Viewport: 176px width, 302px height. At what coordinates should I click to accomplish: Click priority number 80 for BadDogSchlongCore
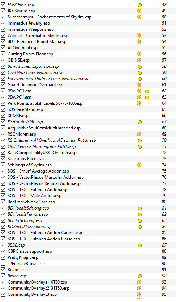164,202
